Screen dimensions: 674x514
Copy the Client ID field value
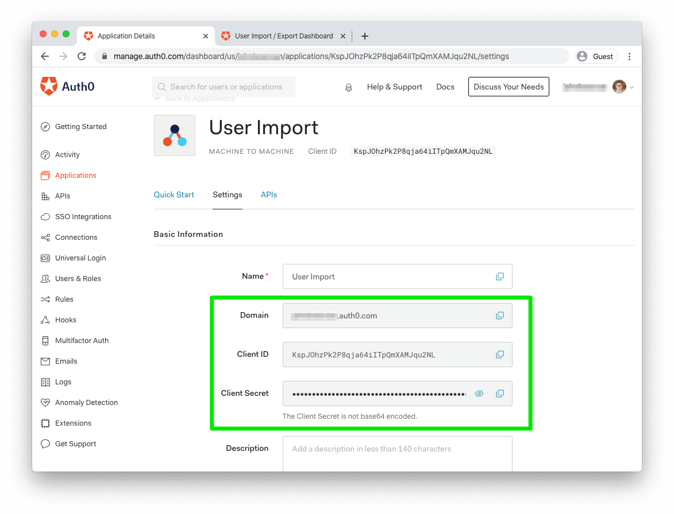tap(499, 355)
